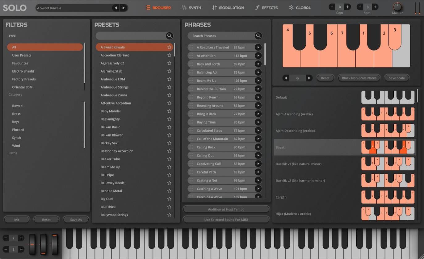The height and width of the screenshot is (259, 424).
Task: Play the "Beam Me Up" phrase
Action: (258, 81)
